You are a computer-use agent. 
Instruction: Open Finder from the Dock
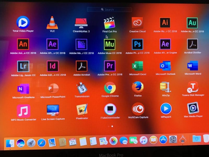coord(10,143)
